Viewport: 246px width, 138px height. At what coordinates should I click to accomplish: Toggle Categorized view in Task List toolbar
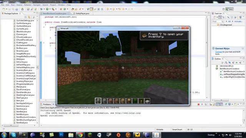[x=220, y=17]
